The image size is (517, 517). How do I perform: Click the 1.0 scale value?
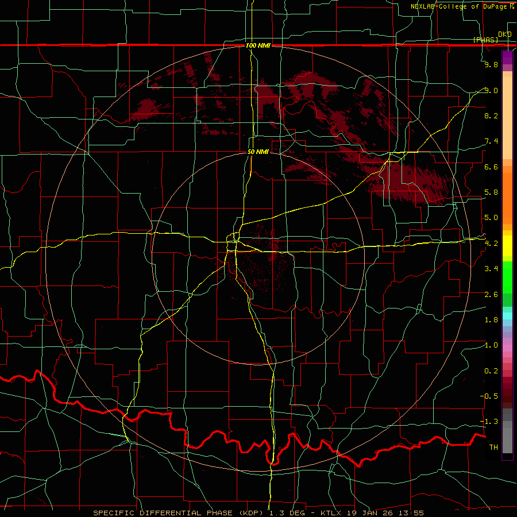[491, 345]
